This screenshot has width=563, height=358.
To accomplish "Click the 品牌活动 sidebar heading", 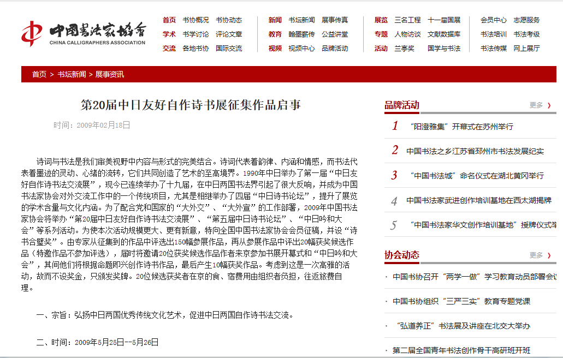I will [402, 105].
